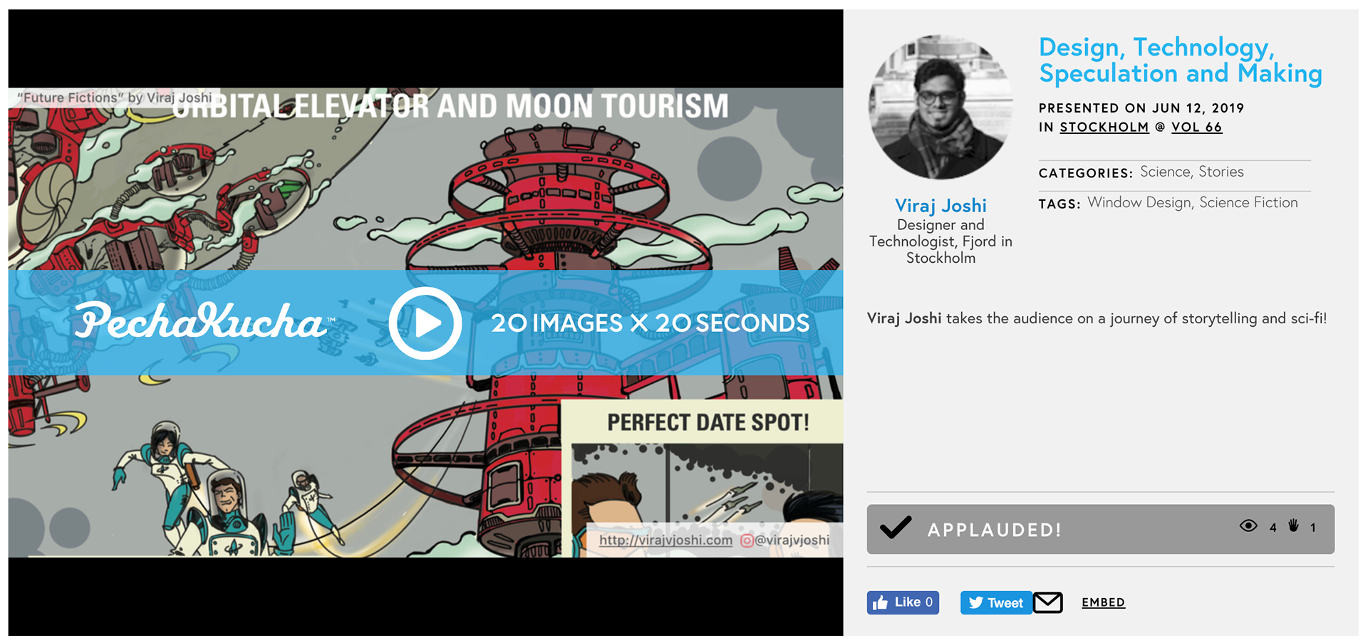Image resolution: width=1368 pixels, height=643 pixels.
Task: Select the Science Fiction tag
Action: tap(1248, 202)
